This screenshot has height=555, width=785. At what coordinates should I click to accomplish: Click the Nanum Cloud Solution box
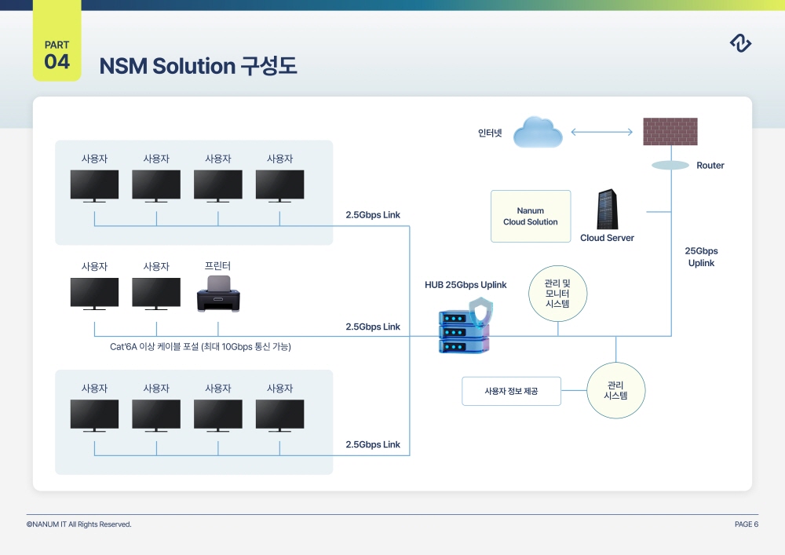coord(531,216)
